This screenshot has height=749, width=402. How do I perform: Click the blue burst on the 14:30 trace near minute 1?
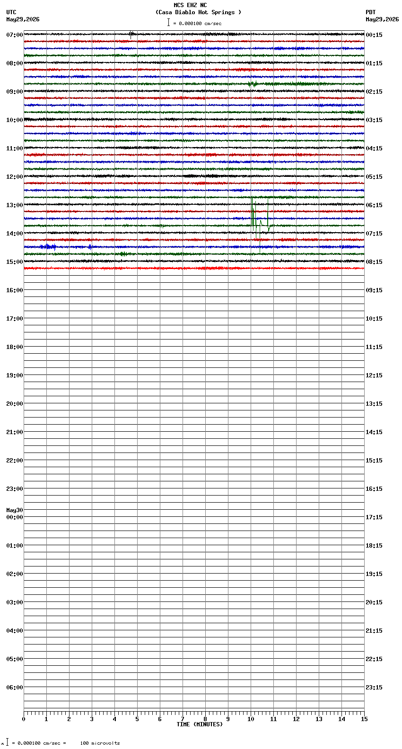point(48,247)
